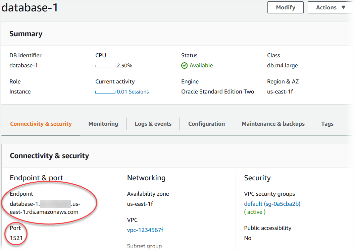Click the Current activity sessions bar
This screenshot has height=250, width=354.
[105, 92]
